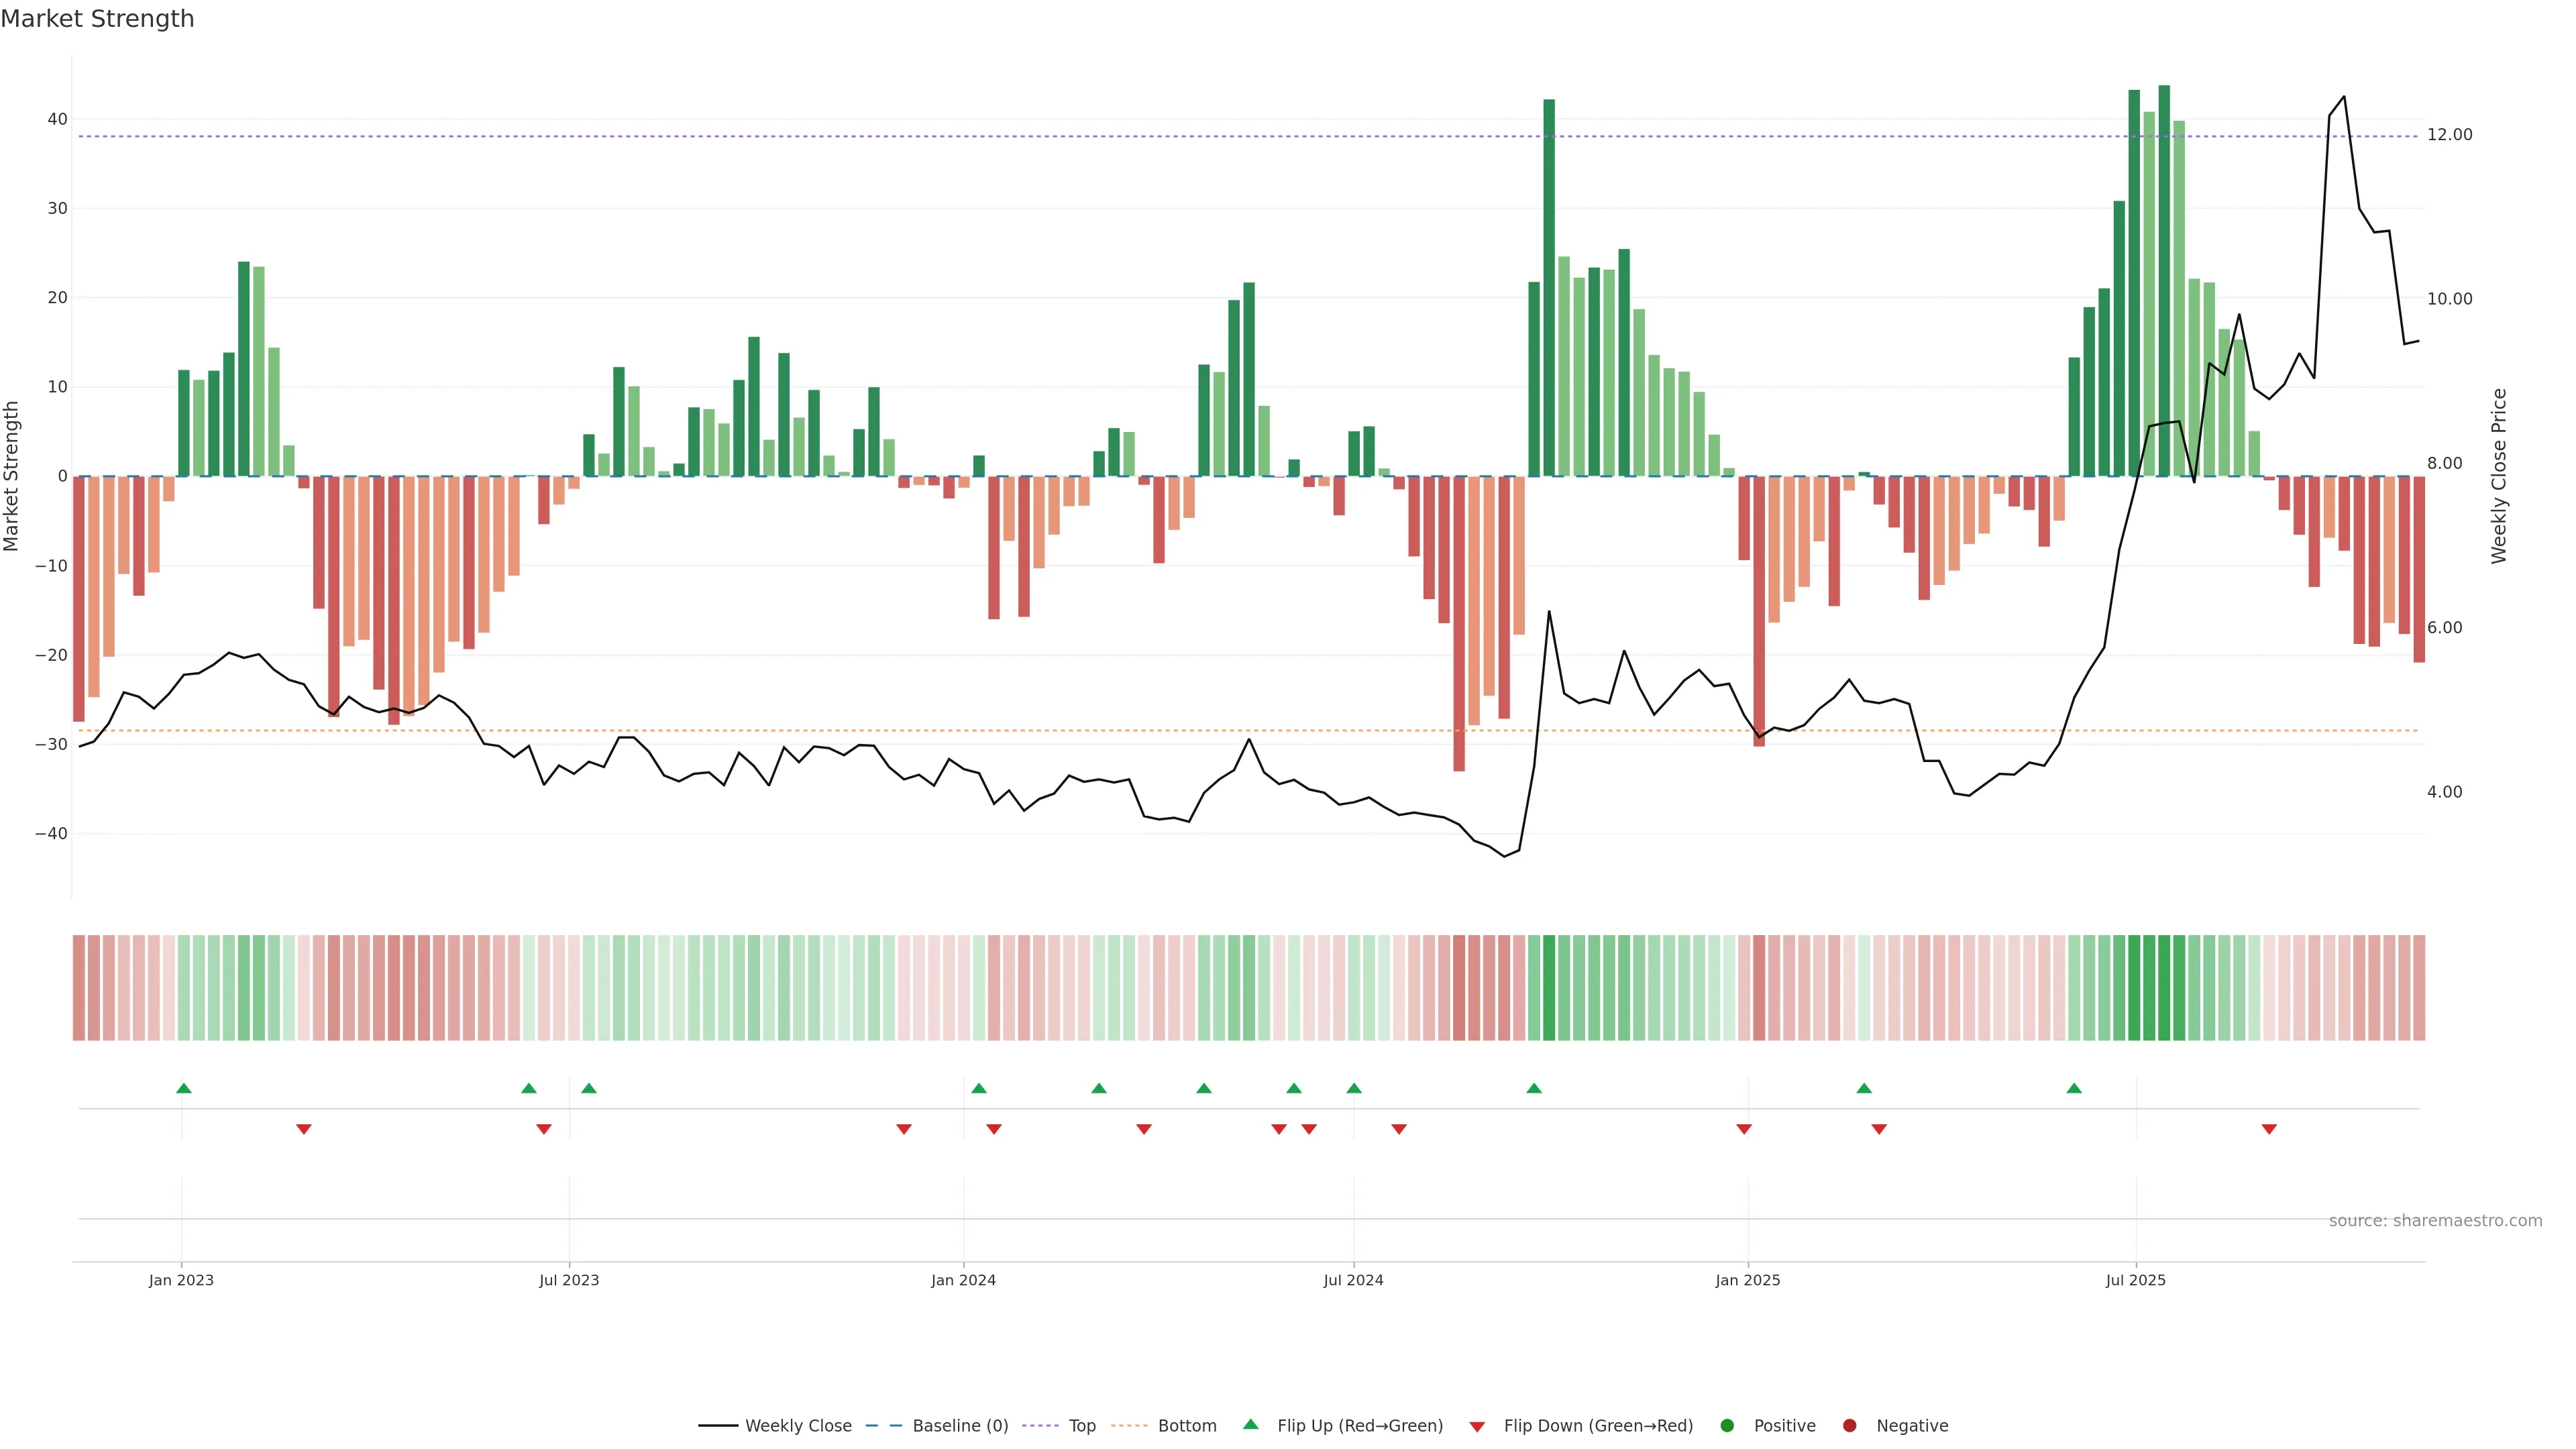2576x1449 pixels.
Task: Click the Jan 2024 x-axis label
Action: tap(963, 1280)
